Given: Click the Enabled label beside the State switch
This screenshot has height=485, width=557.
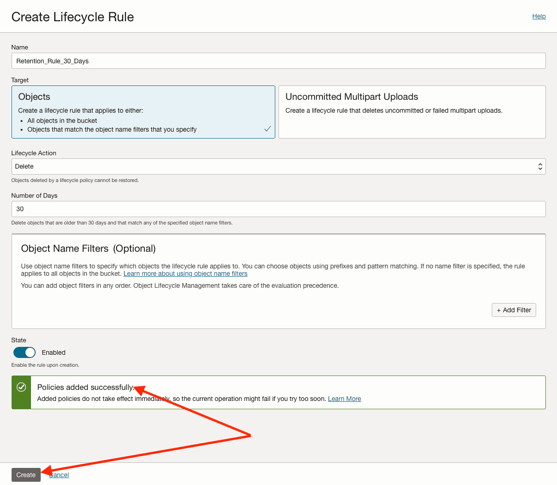Looking at the screenshot, I should (54, 352).
